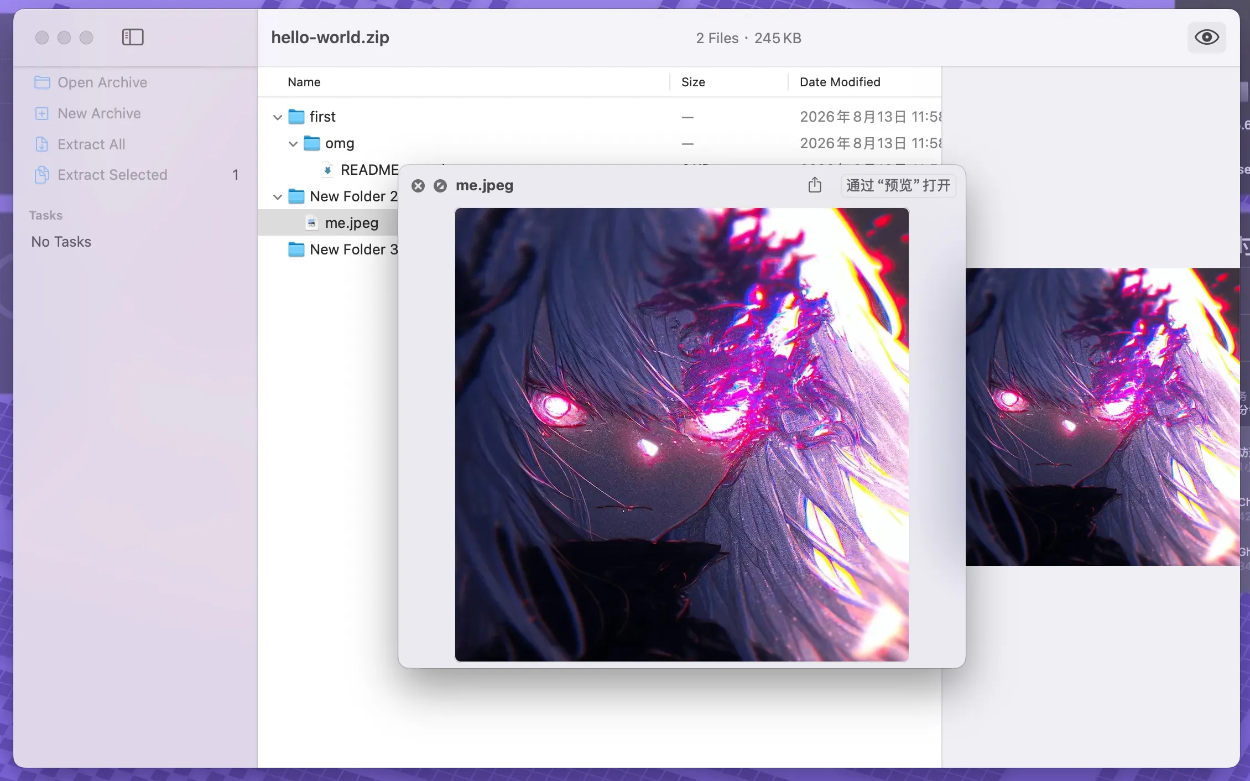Image resolution: width=1250 pixels, height=781 pixels.
Task: Click the Open Archive folder icon
Action: pos(42,82)
